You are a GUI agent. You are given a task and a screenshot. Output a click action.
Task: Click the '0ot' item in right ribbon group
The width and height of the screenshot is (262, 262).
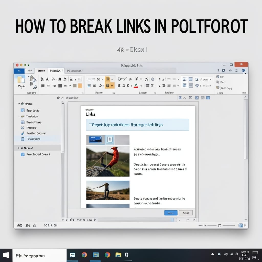[x=221, y=82]
